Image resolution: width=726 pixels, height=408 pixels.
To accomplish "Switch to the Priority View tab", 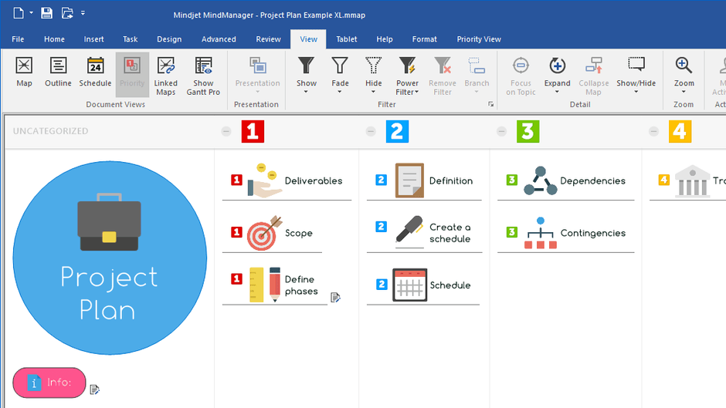I will 479,39.
